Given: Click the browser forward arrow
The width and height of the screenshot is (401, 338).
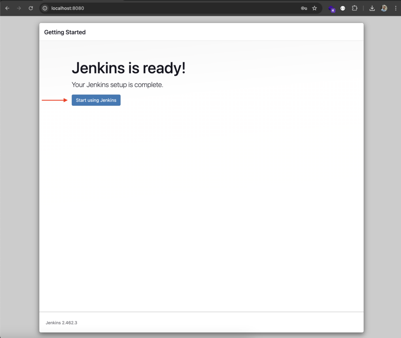Looking at the screenshot, I should pyautogui.click(x=19, y=8).
